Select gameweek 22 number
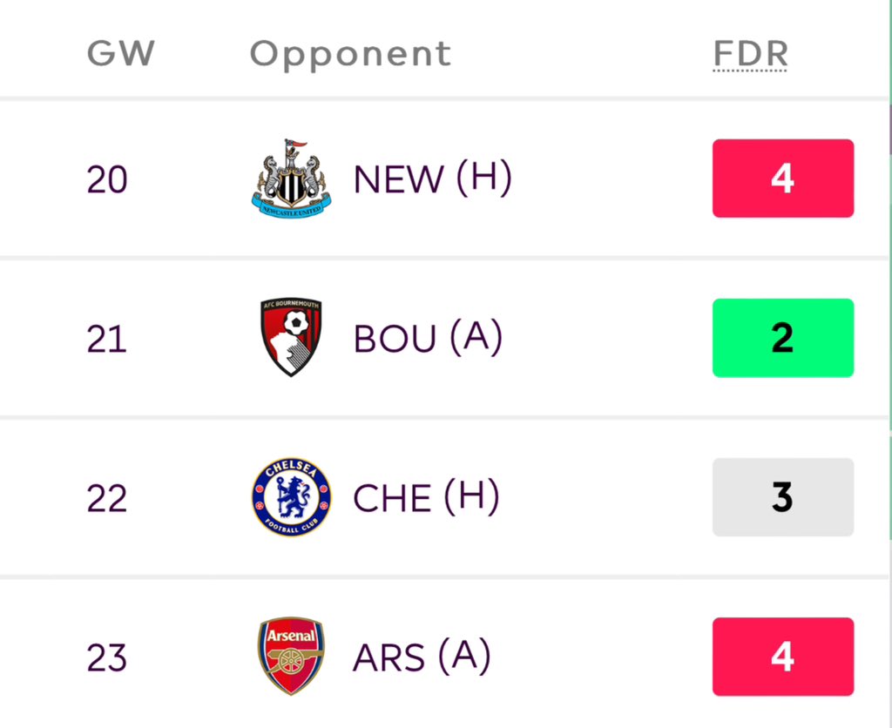 tap(107, 498)
